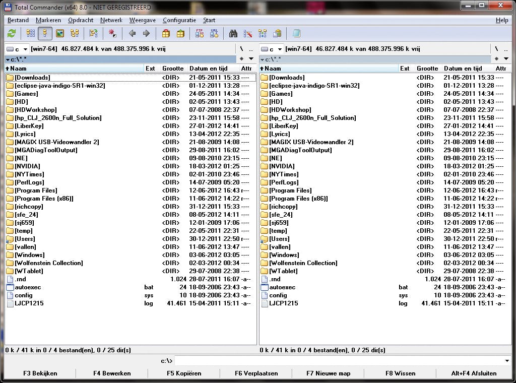
Task: Open right panel directory hotlist asterisk
Action: pos(496,59)
